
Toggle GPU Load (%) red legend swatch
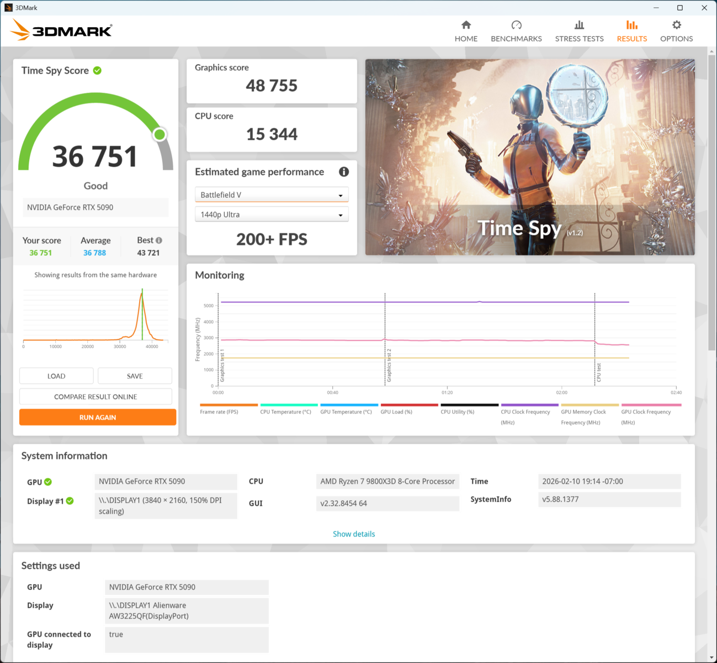(410, 405)
